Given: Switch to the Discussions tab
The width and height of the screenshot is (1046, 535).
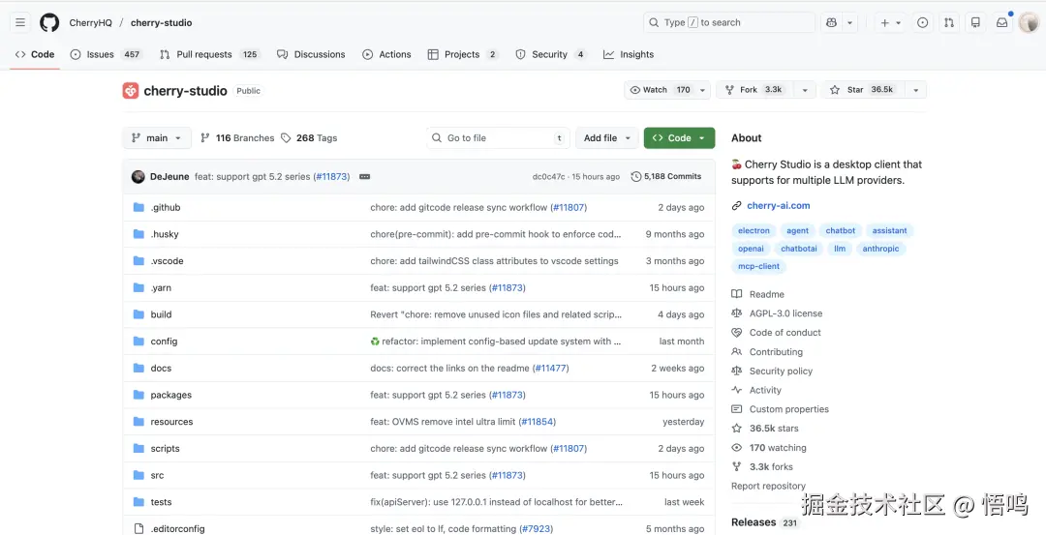Looking at the screenshot, I should pos(312,54).
